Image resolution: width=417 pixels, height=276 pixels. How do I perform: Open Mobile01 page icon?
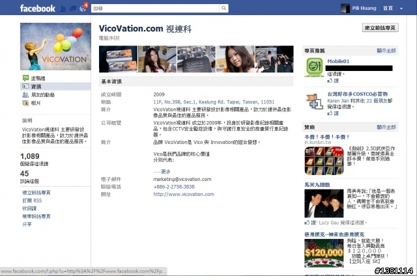click(x=315, y=66)
